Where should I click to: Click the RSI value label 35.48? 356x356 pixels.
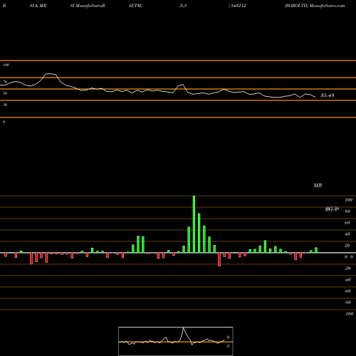pyautogui.click(x=328, y=95)
